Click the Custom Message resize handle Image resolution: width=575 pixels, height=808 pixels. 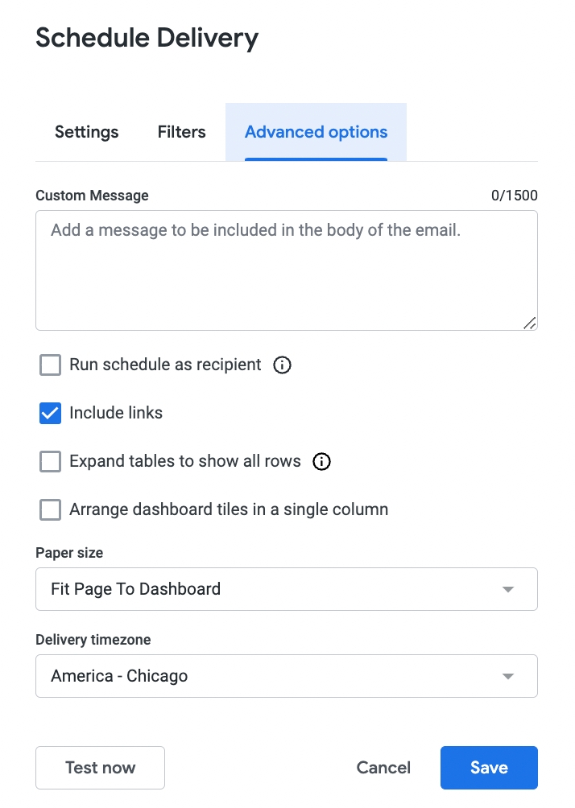point(529,323)
